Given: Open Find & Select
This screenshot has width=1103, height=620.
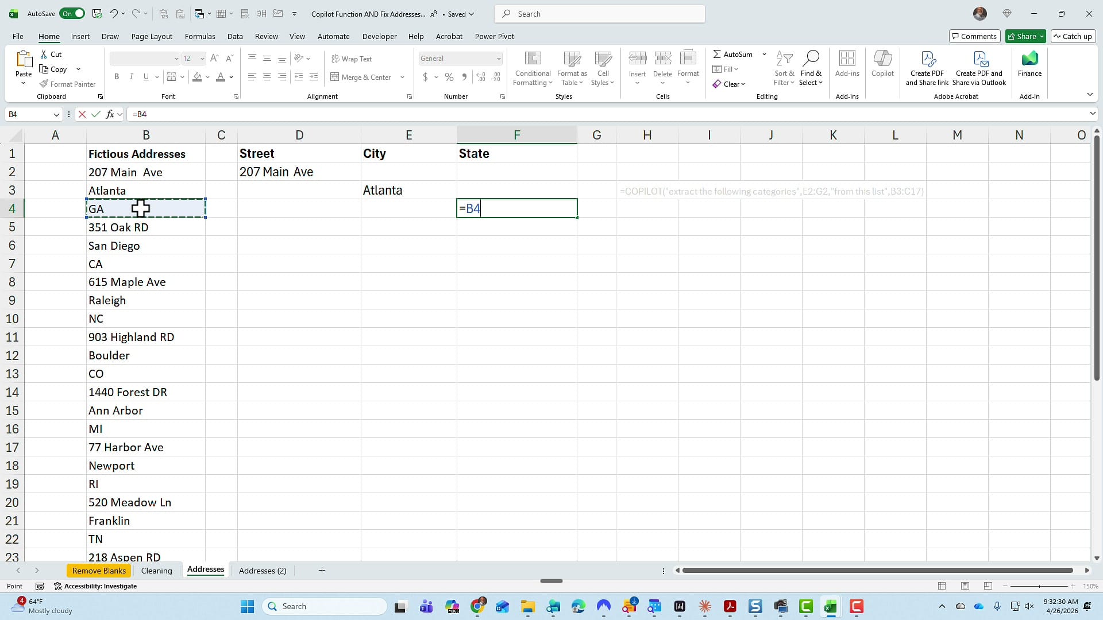Looking at the screenshot, I should (x=811, y=68).
